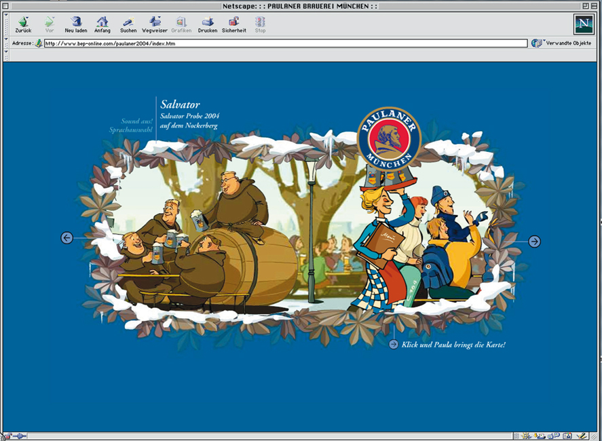Collapse the Adresse toolbar triangle
The height and width of the screenshot is (441, 602).
[x=5, y=39]
